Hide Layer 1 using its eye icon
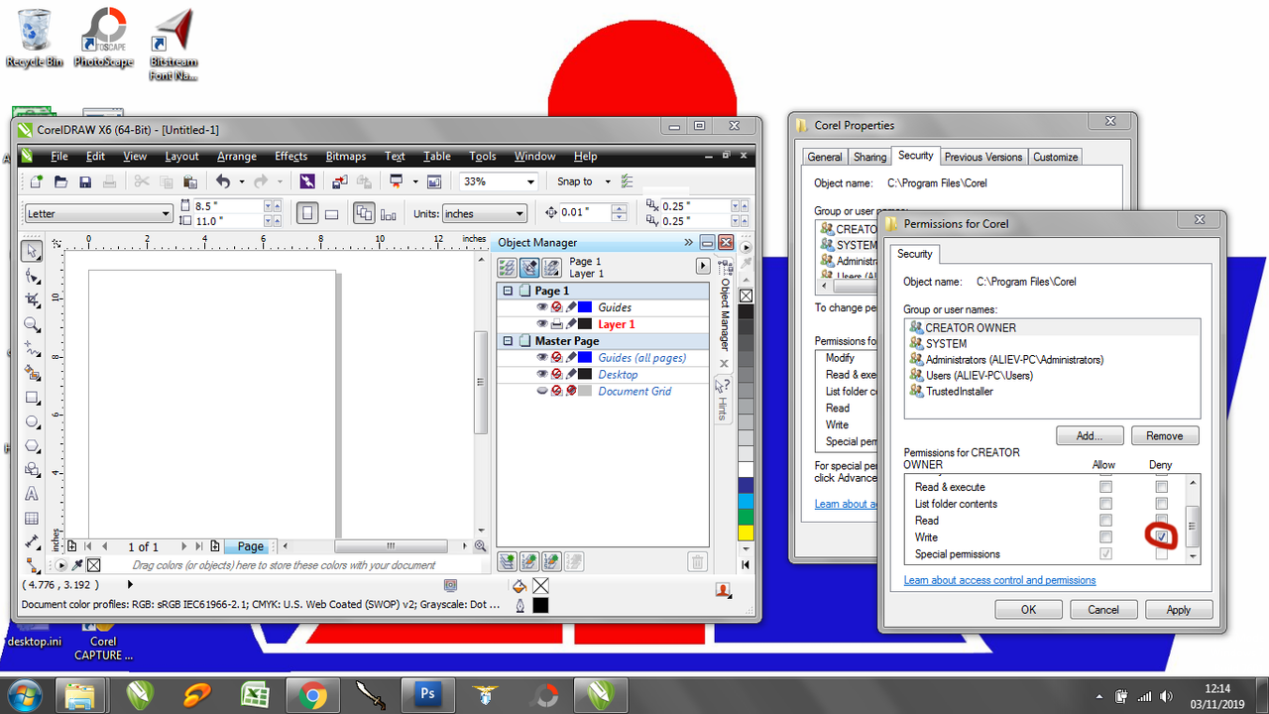Viewport: 1269px width, 714px height. [x=541, y=324]
